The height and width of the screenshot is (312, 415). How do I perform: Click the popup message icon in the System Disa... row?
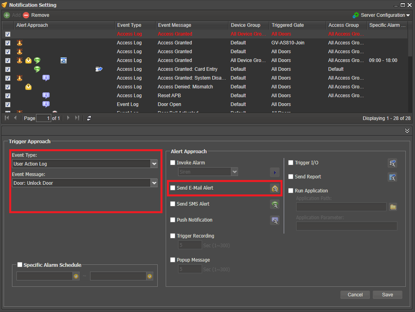click(x=46, y=78)
